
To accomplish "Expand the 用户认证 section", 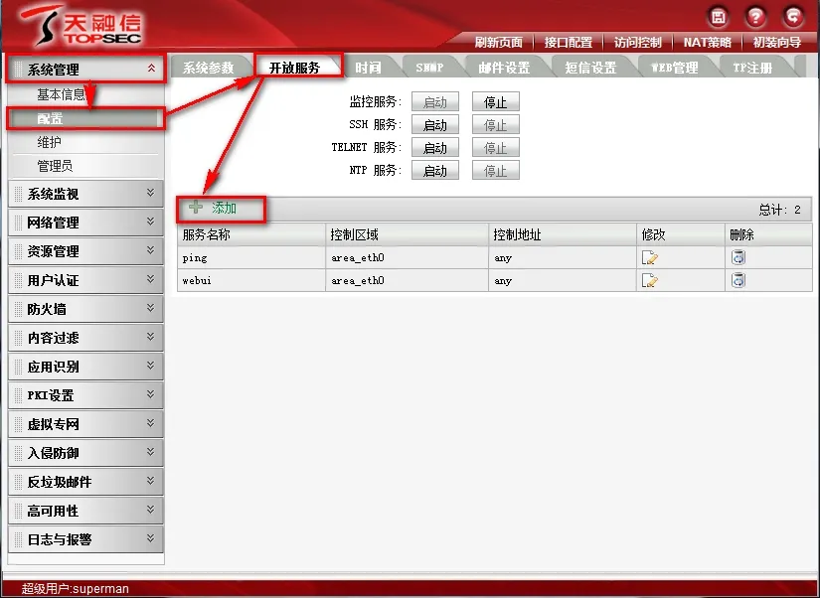I will click(x=85, y=280).
